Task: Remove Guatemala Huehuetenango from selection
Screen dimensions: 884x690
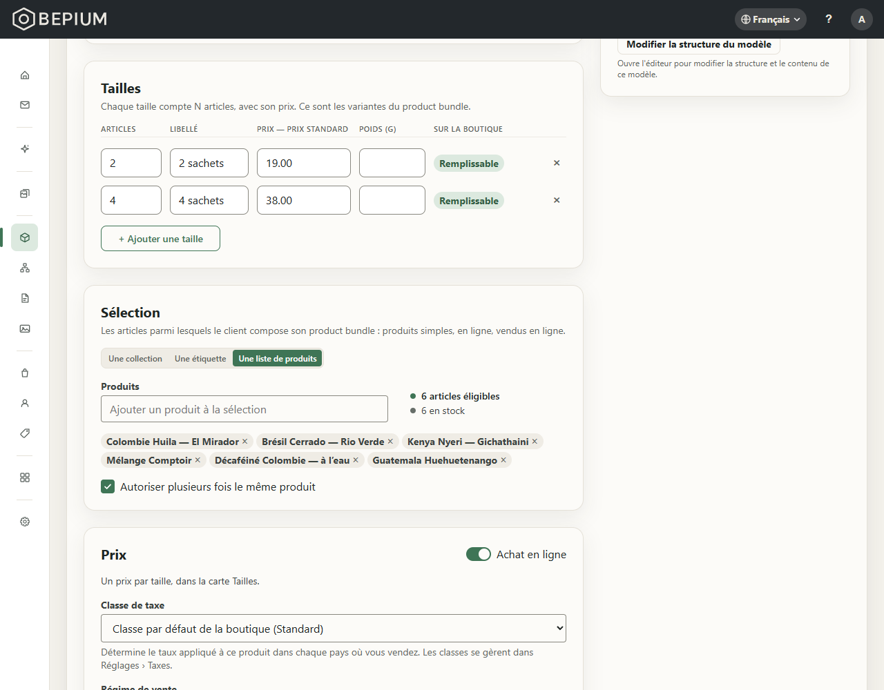Action: coord(503,460)
